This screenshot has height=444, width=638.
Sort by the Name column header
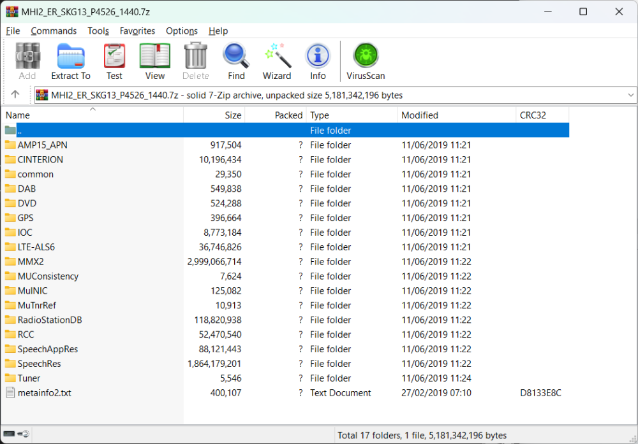pyautogui.click(x=93, y=115)
